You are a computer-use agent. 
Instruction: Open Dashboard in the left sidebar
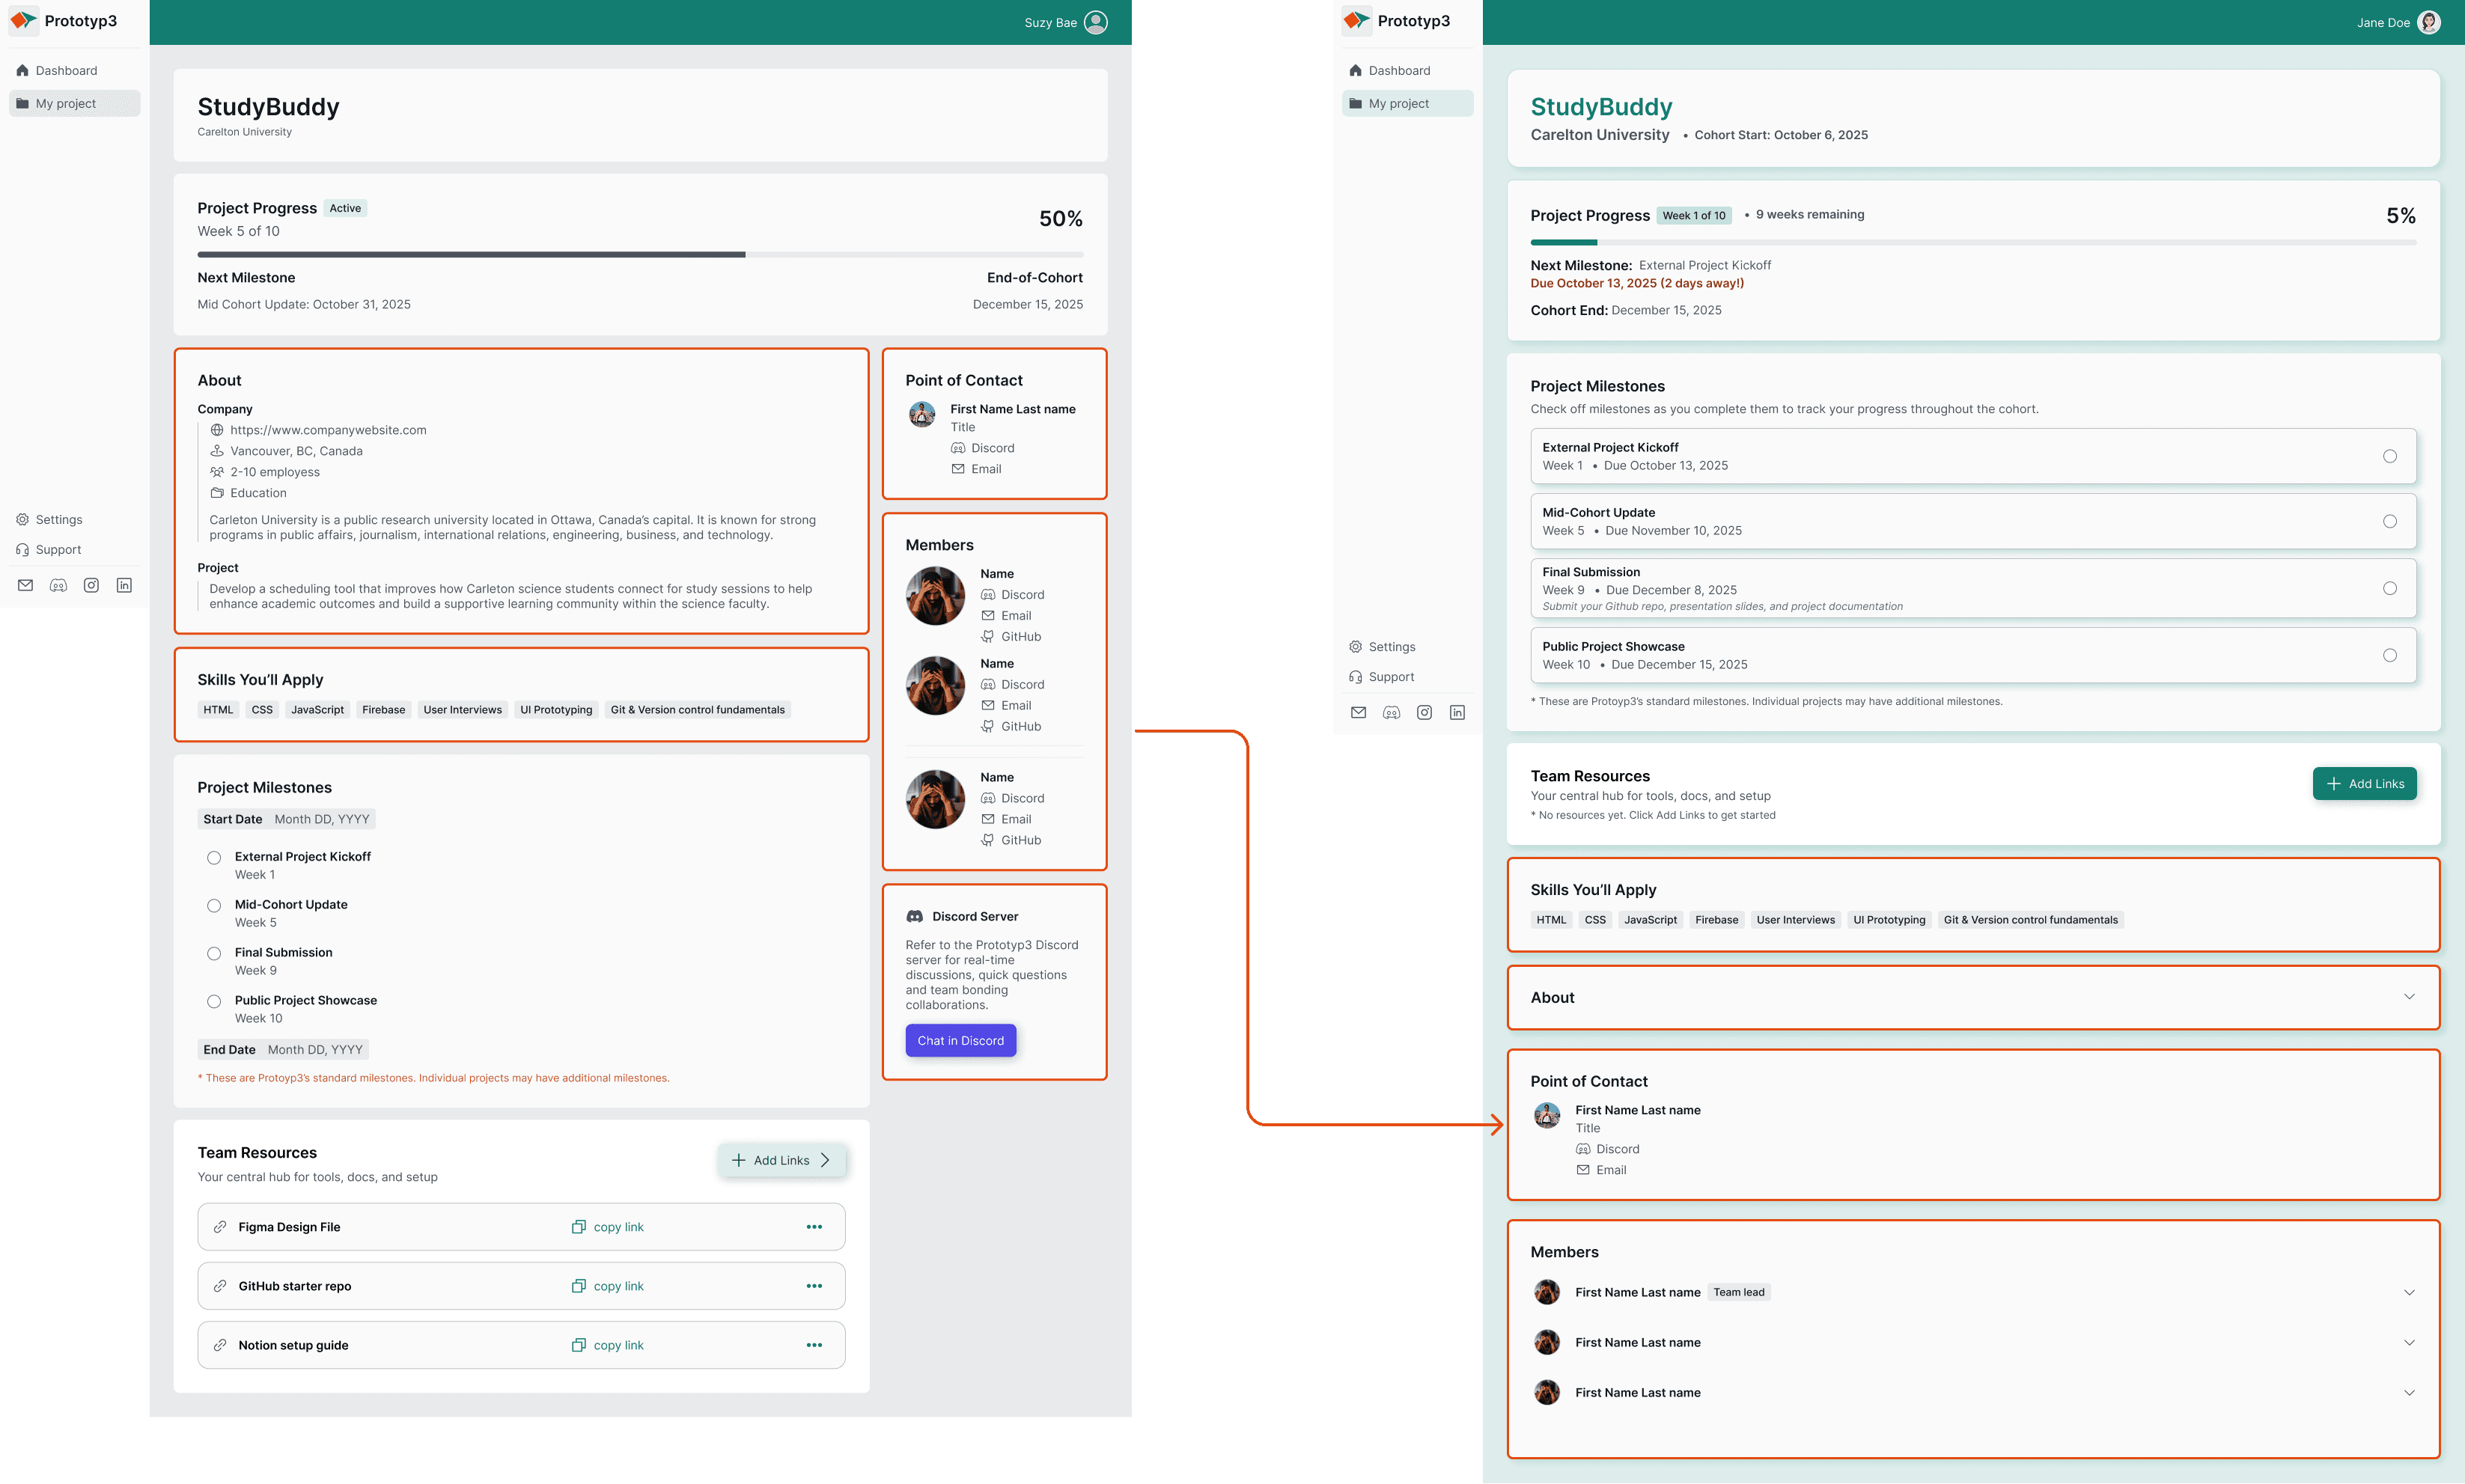point(66,70)
